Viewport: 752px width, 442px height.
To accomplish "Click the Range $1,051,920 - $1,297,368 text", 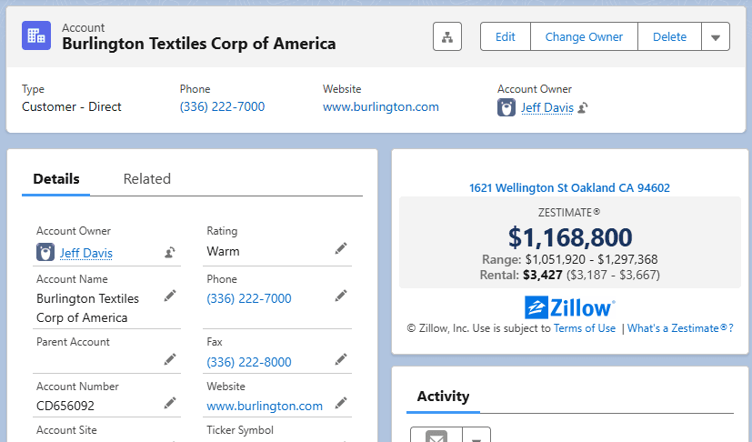I will [x=570, y=259].
